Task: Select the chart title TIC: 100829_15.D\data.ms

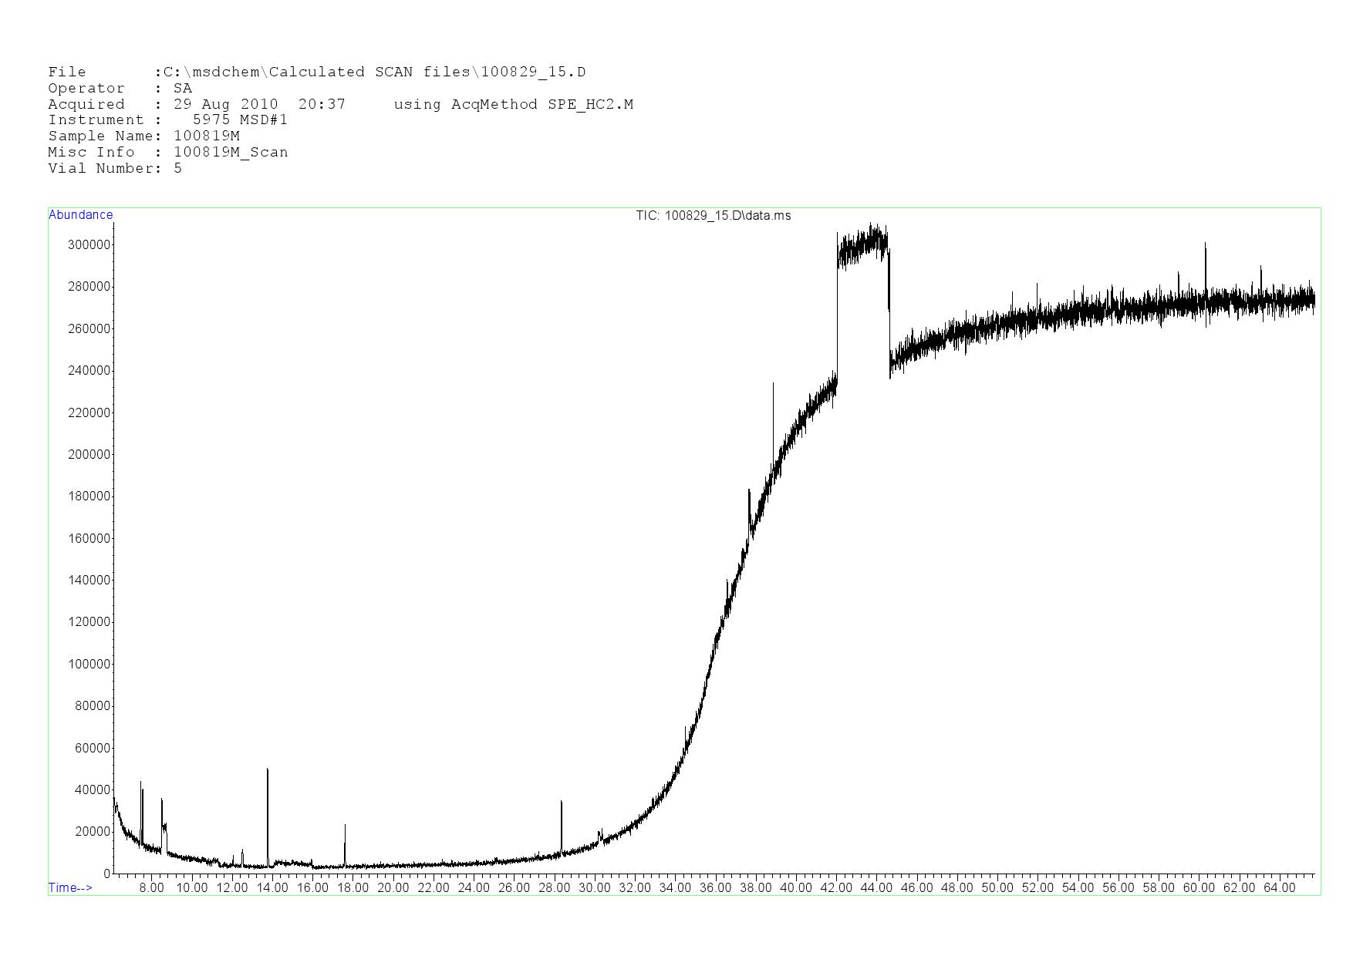Action: click(x=713, y=216)
